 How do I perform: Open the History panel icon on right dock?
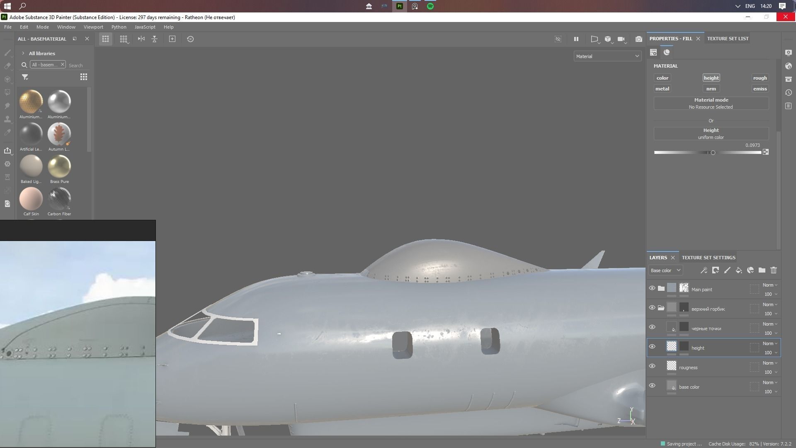[x=789, y=93]
